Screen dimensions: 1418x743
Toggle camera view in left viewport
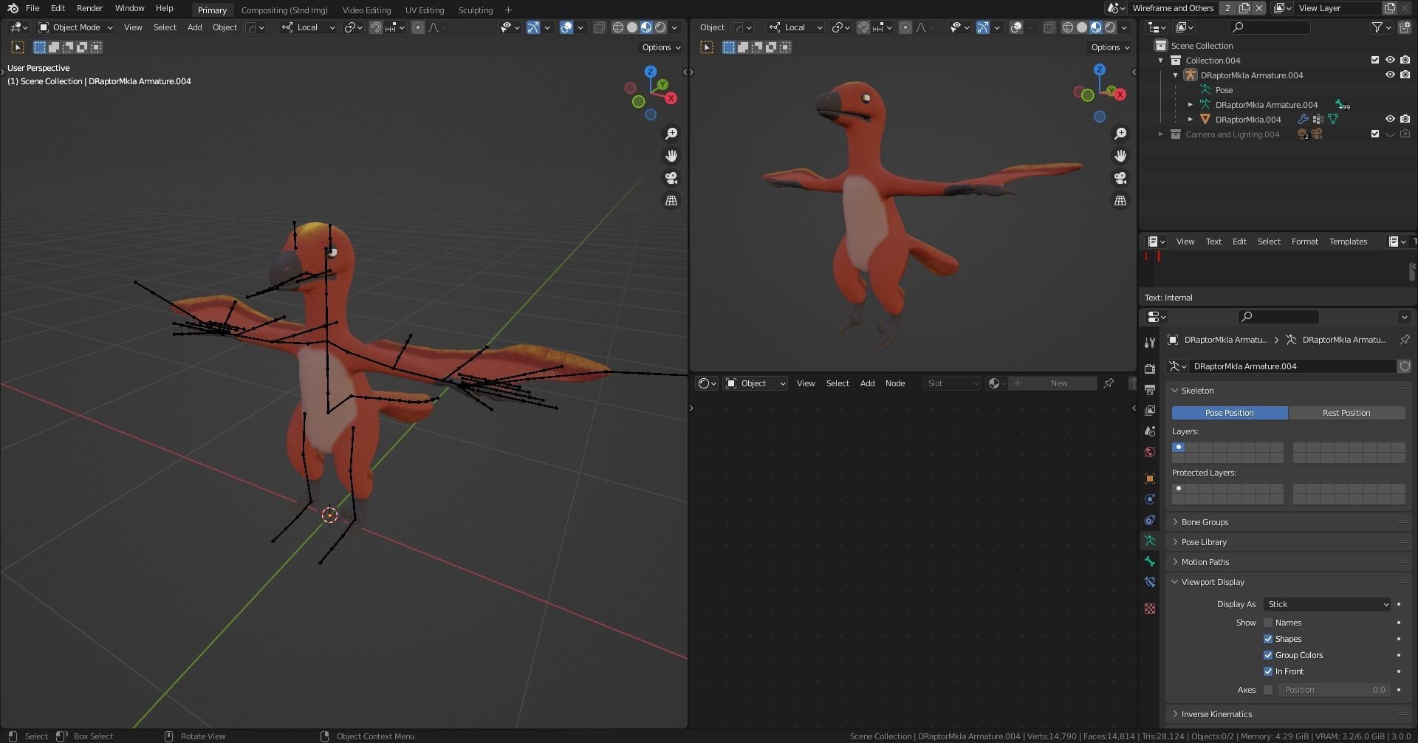pyautogui.click(x=671, y=178)
